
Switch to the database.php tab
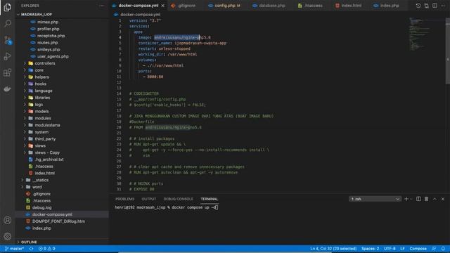coord(269,6)
